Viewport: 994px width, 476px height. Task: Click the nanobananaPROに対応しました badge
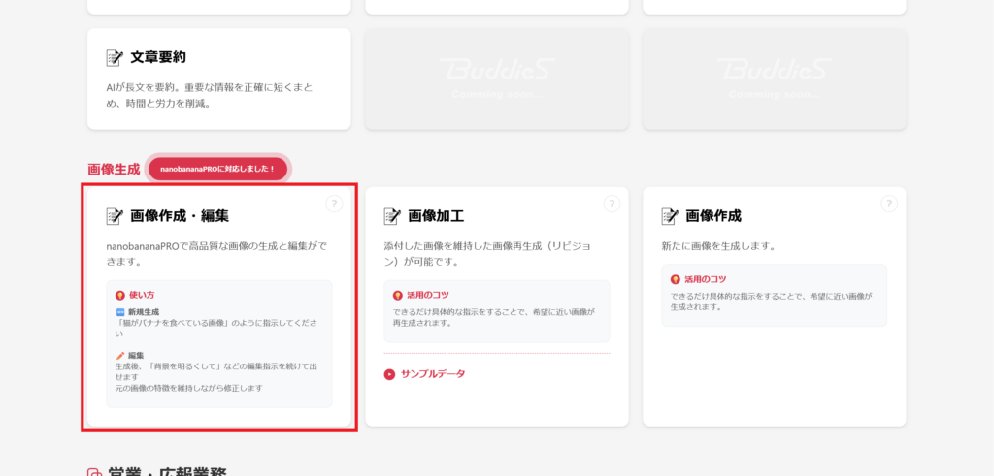click(x=217, y=169)
